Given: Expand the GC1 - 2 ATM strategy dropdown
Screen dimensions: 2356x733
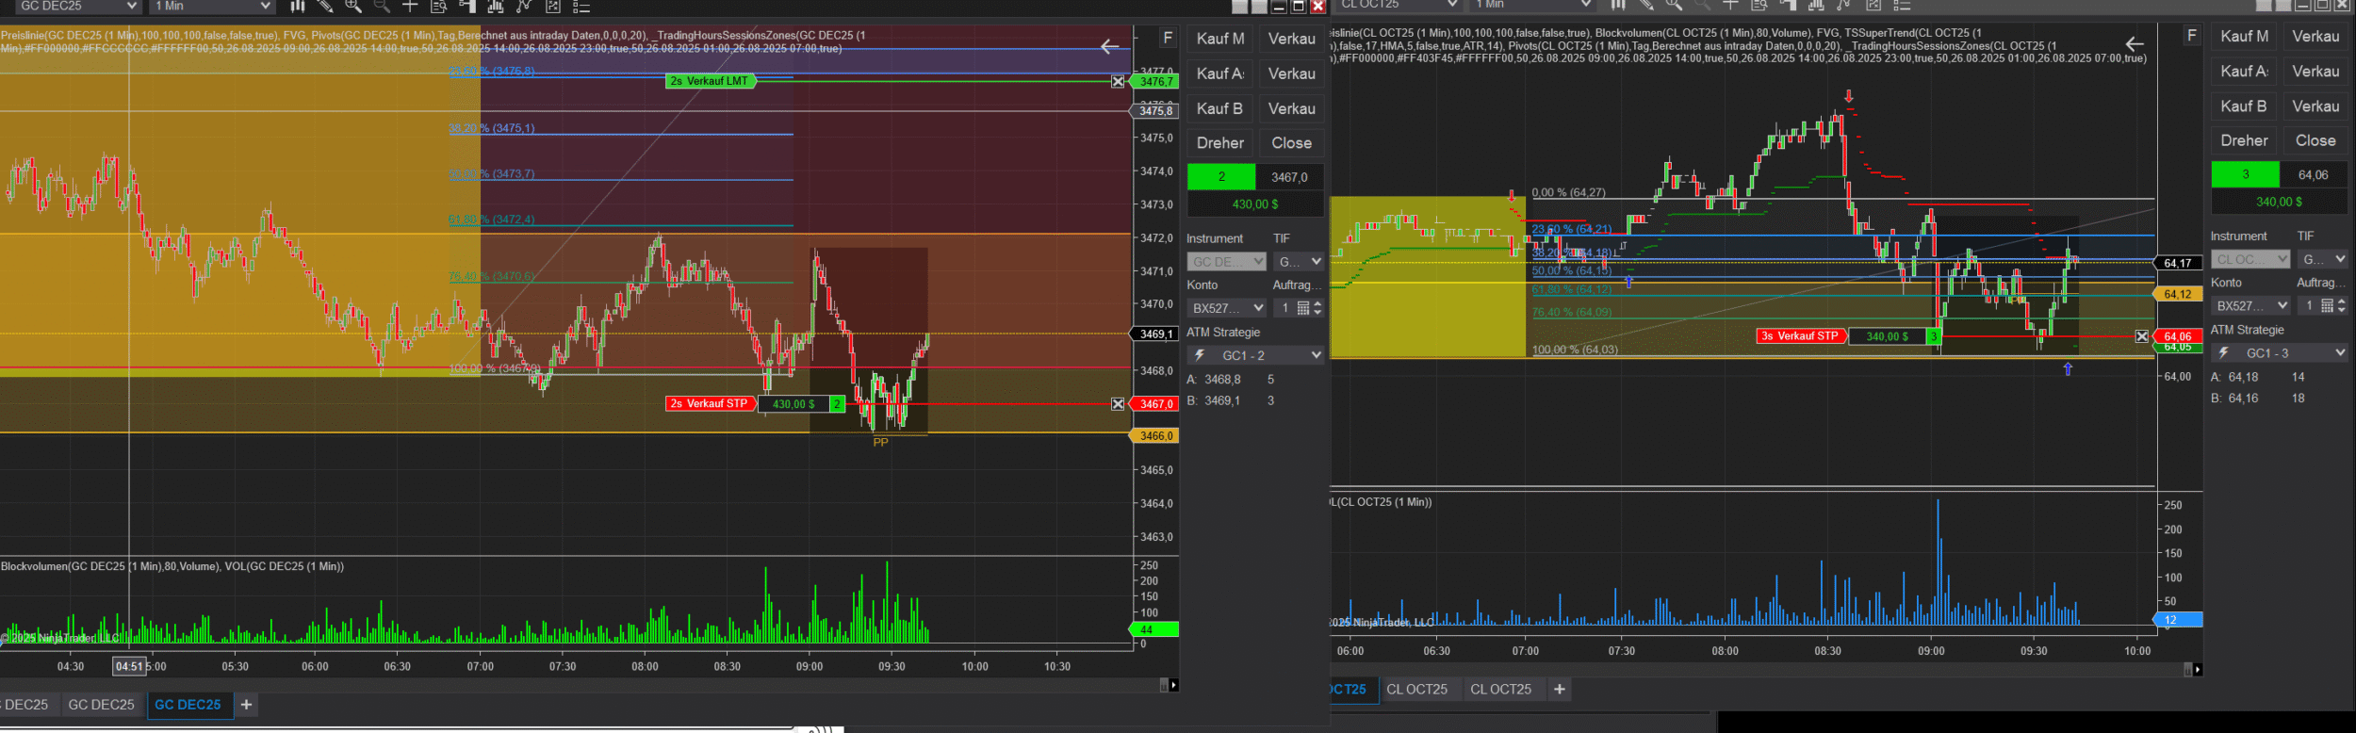Looking at the screenshot, I should [1316, 355].
